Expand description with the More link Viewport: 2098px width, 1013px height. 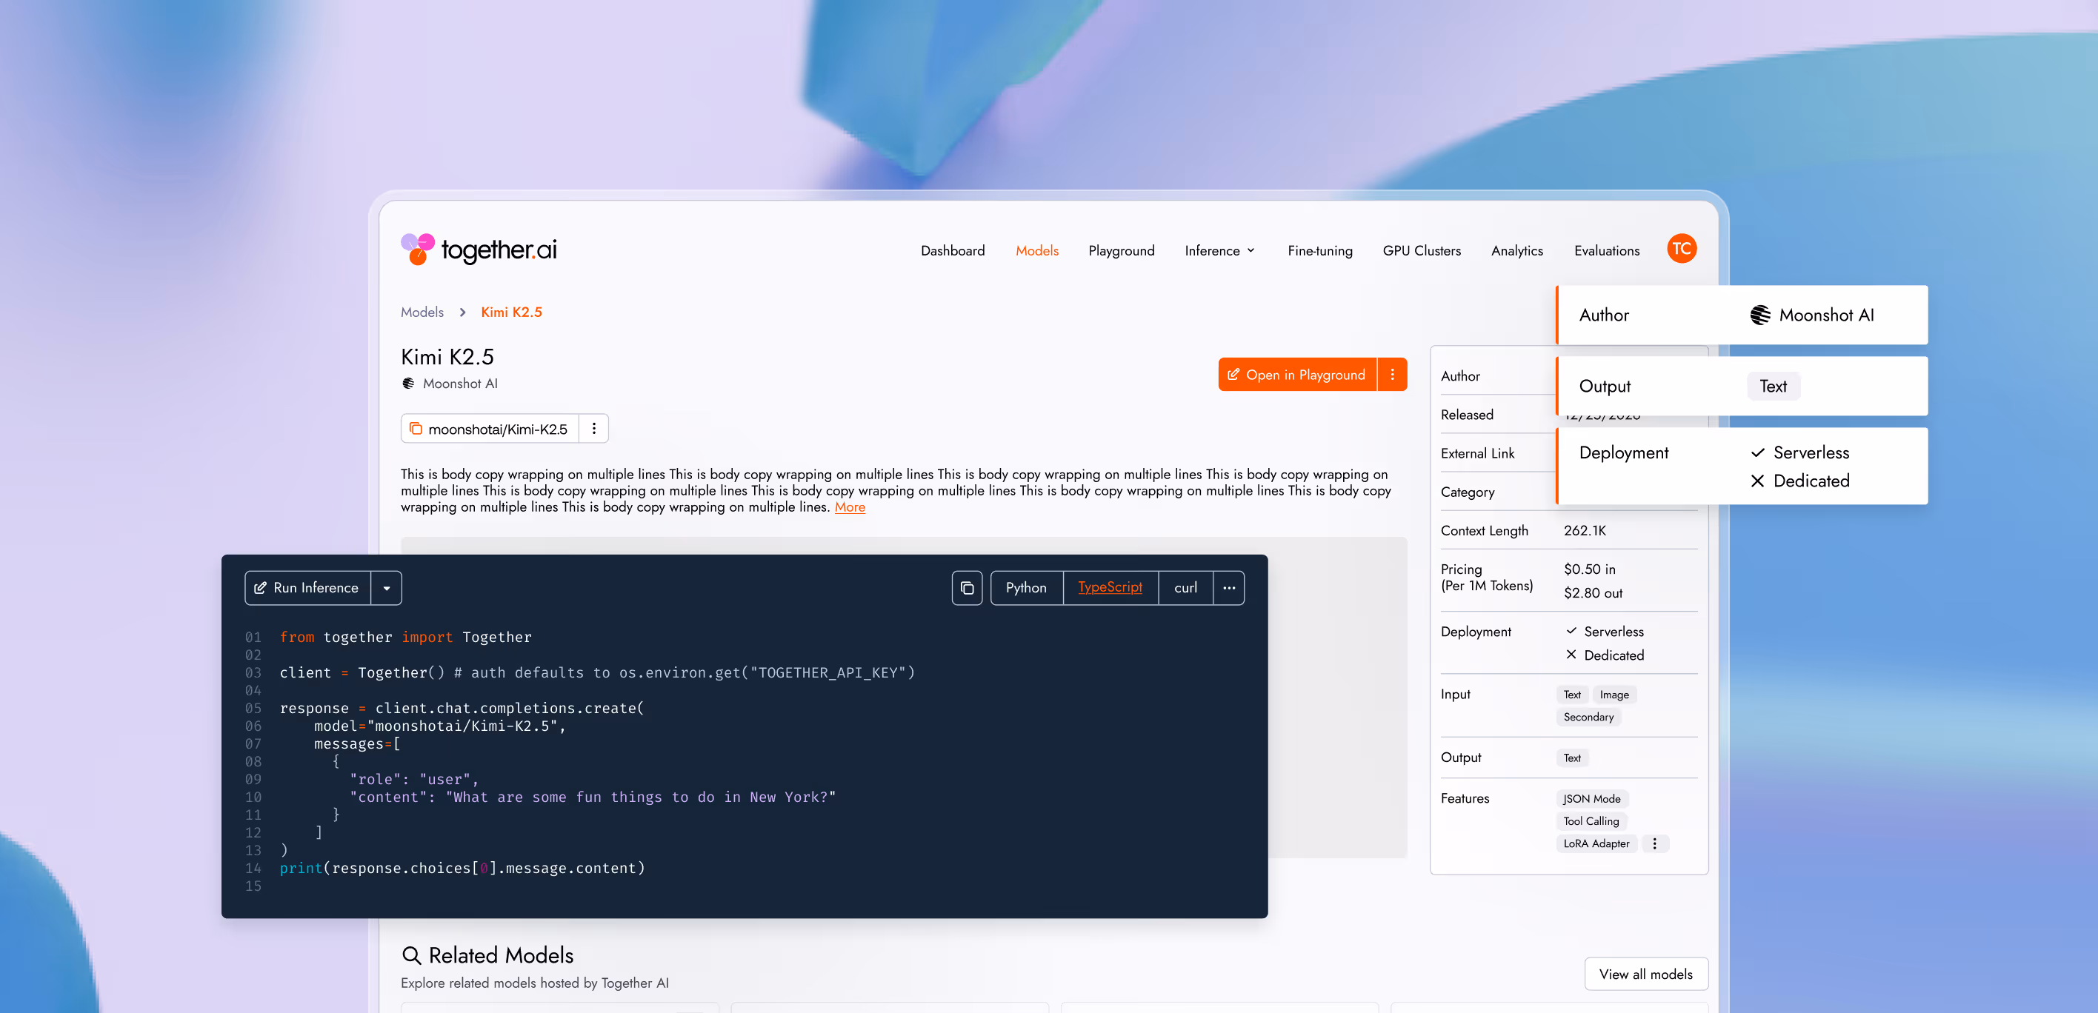(850, 507)
